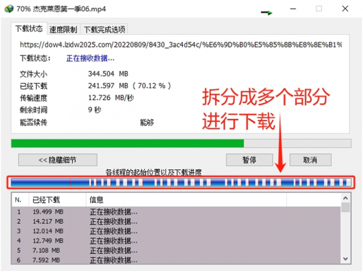Click the remaining time value 9 秒
Viewport: 363px width, 272px height.
click(x=94, y=110)
